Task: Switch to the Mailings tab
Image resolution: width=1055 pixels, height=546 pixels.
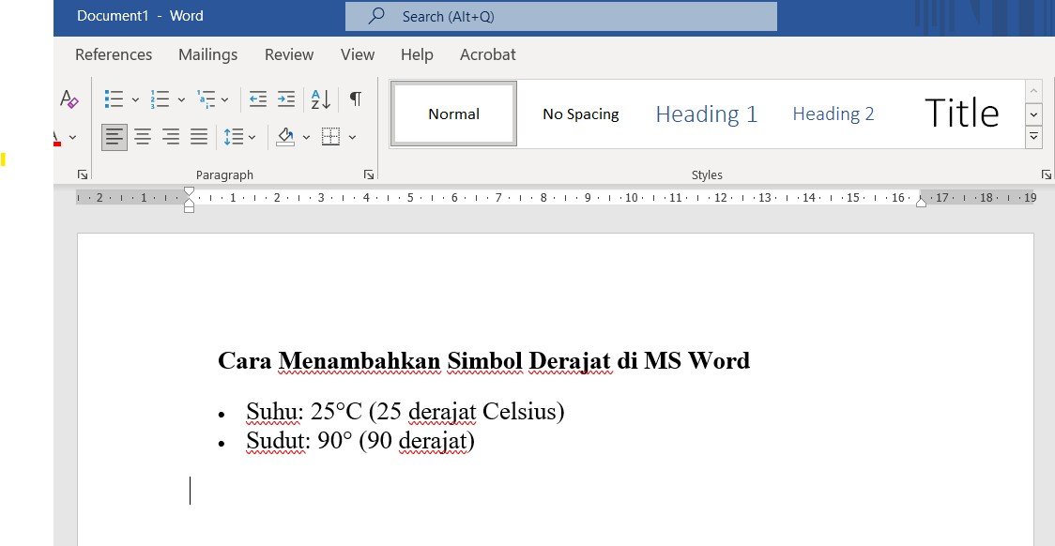Action: pyautogui.click(x=207, y=54)
